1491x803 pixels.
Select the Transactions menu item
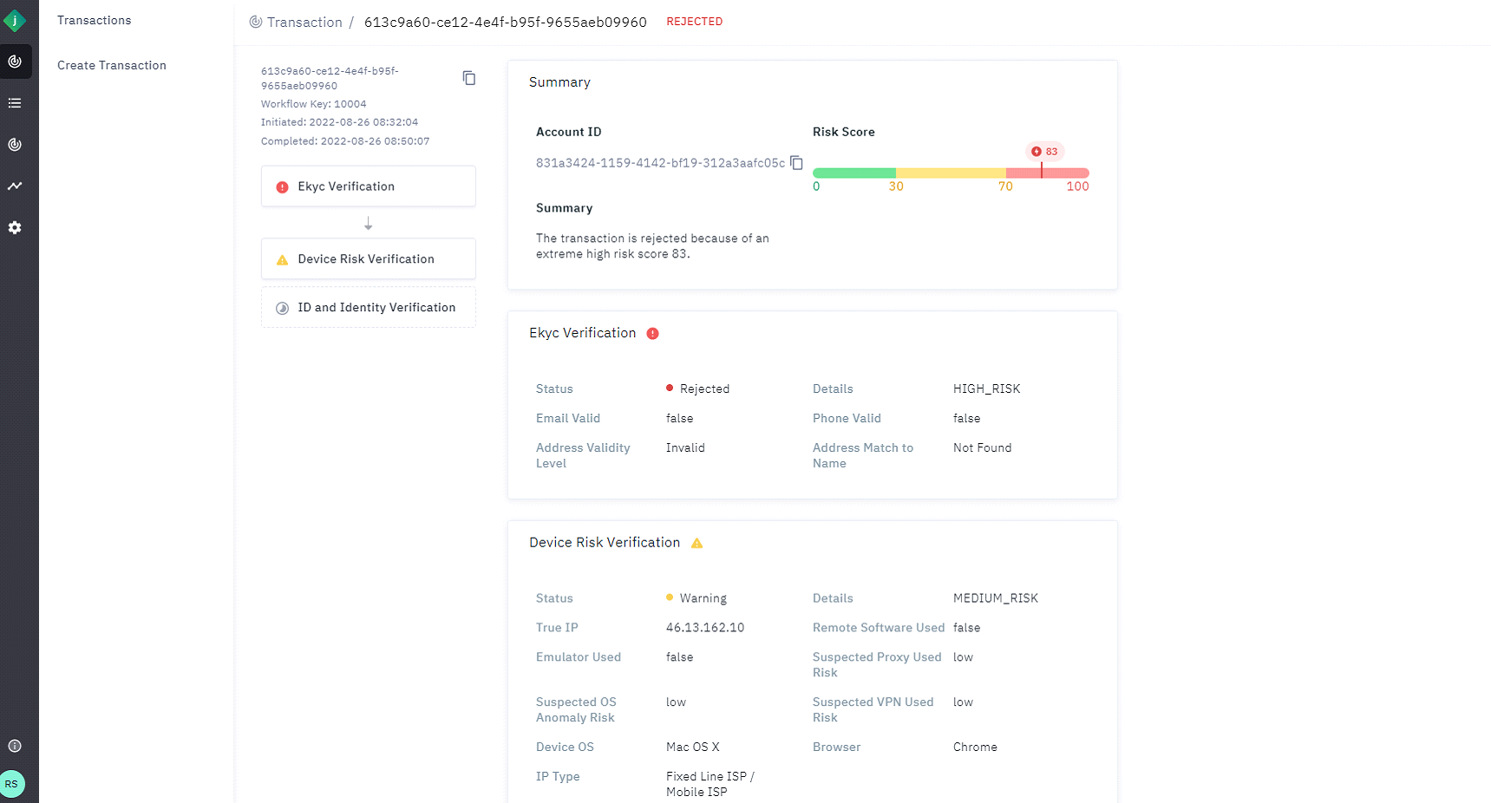tap(95, 20)
